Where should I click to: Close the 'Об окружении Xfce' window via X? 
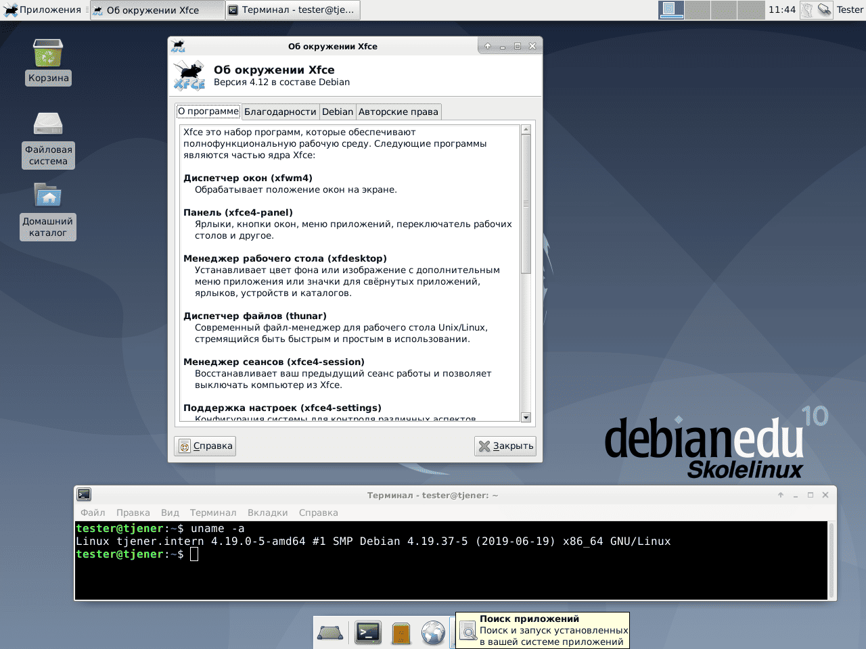[x=532, y=46]
